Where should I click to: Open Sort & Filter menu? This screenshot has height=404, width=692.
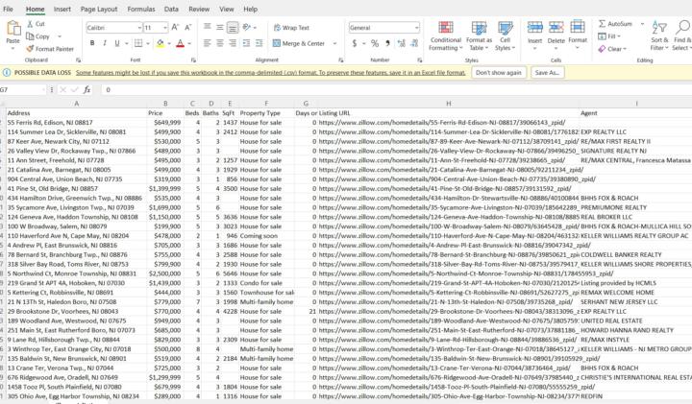tap(659, 36)
